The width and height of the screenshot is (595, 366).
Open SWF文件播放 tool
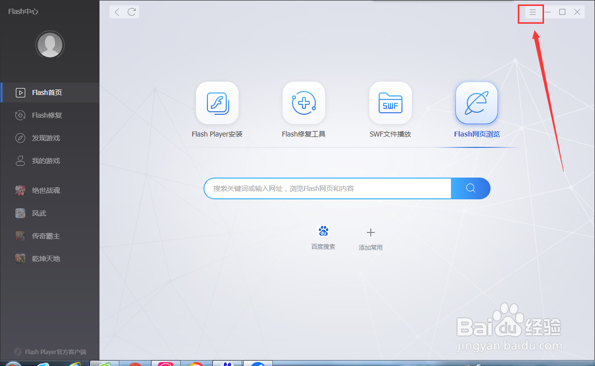pyautogui.click(x=391, y=103)
